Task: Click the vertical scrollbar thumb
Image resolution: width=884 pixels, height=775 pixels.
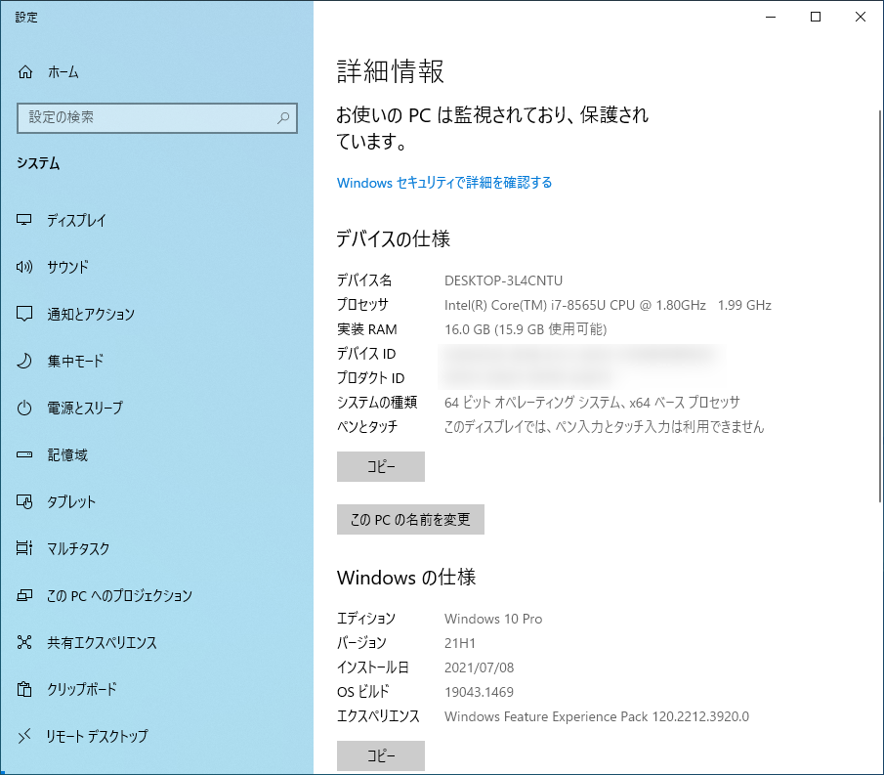Action: click(x=880, y=305)
